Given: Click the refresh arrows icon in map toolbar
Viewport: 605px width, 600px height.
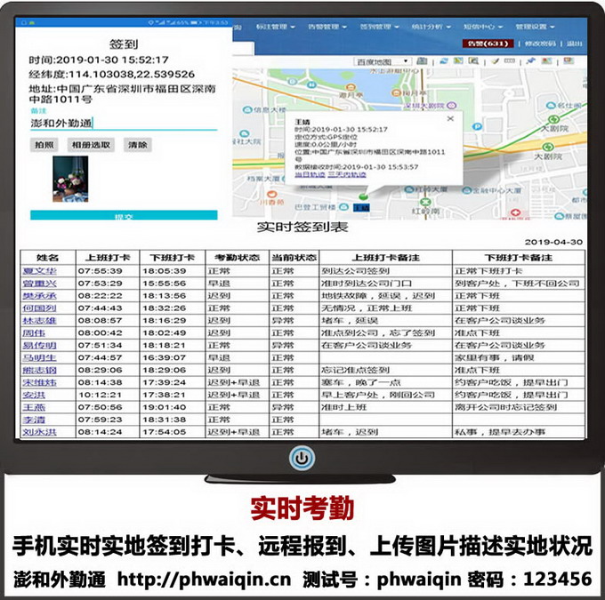Looking at the screenshot, I should [x=443, y=61].
